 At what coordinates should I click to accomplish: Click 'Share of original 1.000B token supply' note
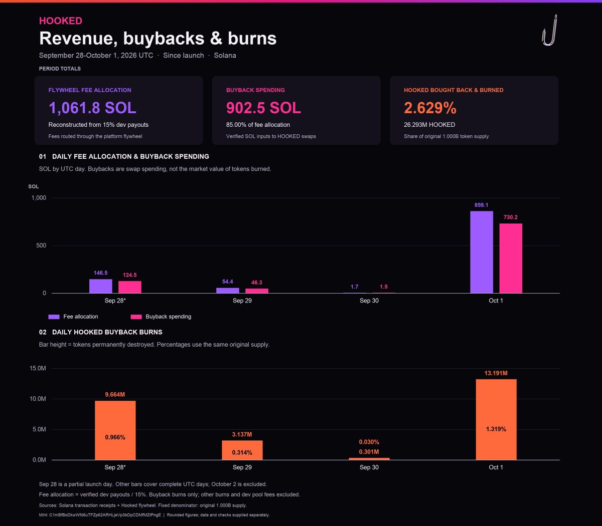(446, 136)
